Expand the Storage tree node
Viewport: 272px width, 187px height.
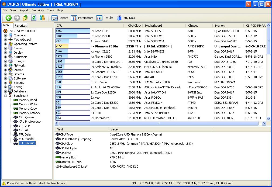pyautogui.click(x=6, y=61)
